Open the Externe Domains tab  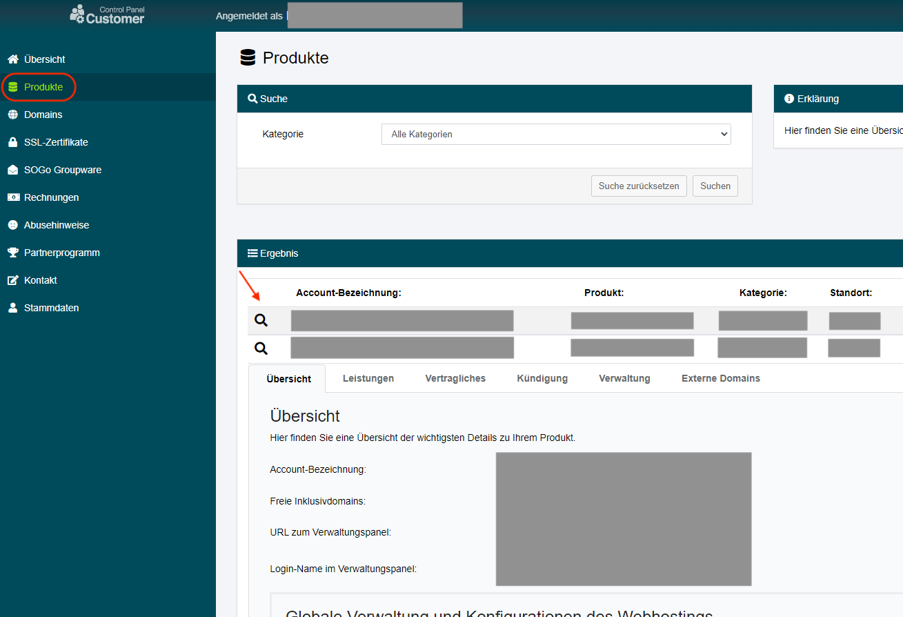tap(720, 378)
